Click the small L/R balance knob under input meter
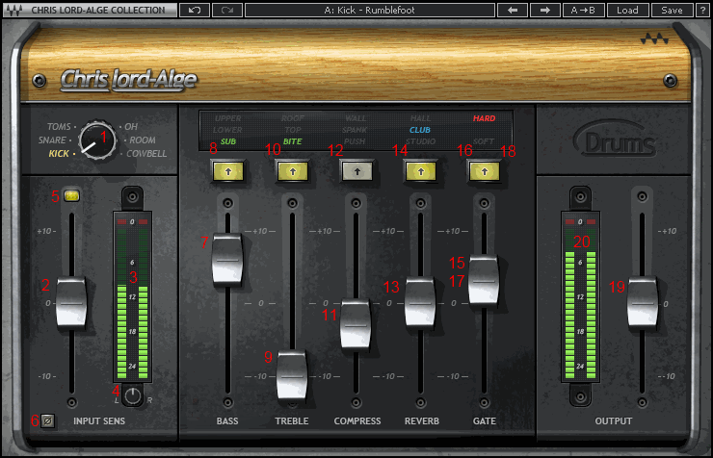Screen dimensions: 713x458 pyautogui.click(x=132, y=394)
